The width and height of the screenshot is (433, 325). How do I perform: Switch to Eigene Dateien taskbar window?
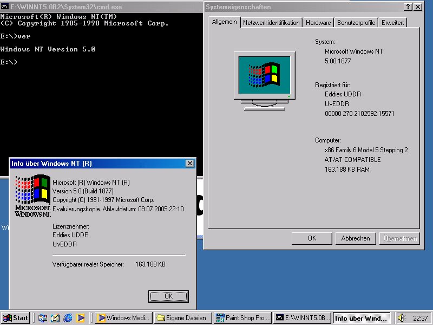point(182,318)
